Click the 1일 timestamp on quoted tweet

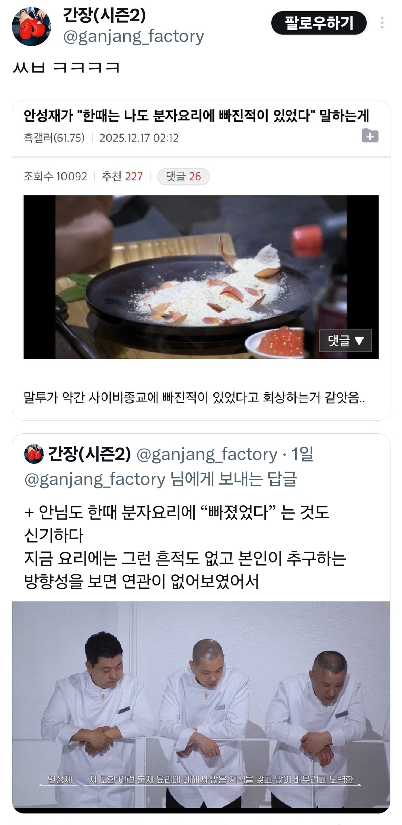tap(302, 454)
